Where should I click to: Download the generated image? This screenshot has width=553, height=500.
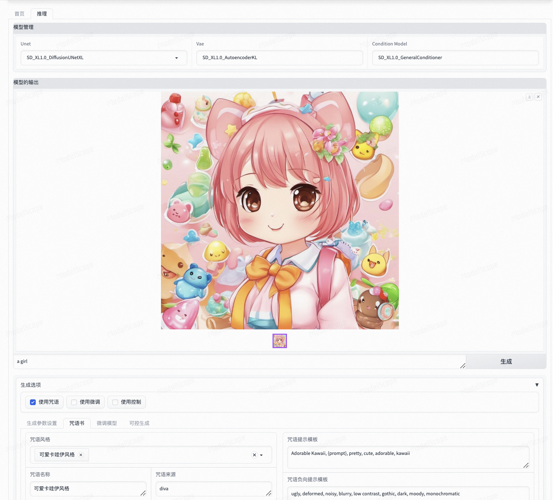(x=529, y=97)
